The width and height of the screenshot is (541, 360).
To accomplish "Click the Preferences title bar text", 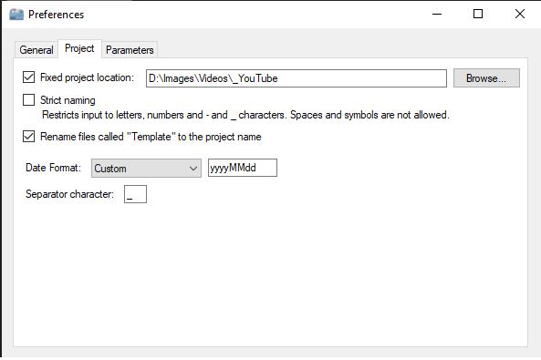I will pyautogui.click(x=57, y=15).
